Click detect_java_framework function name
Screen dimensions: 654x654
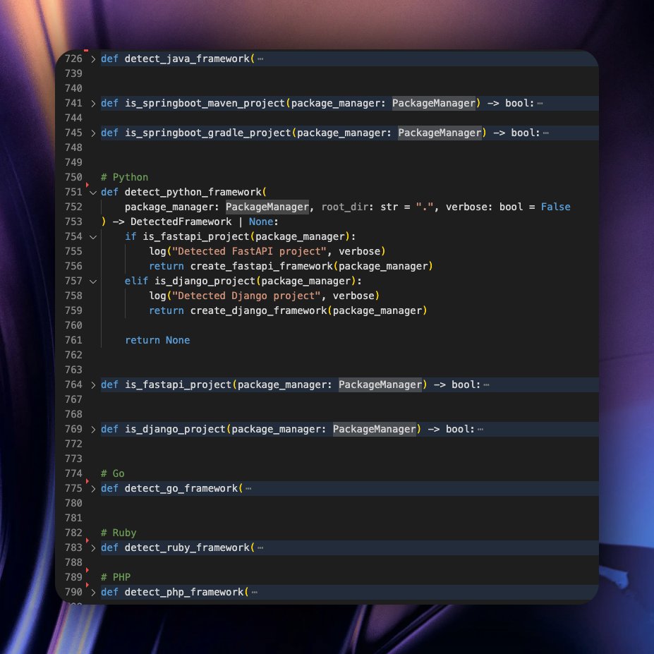pyautogui.click(x=187, y=59)
